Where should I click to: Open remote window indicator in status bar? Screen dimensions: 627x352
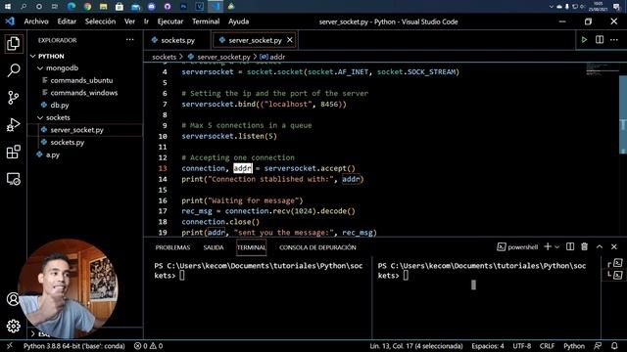(10, 346)
